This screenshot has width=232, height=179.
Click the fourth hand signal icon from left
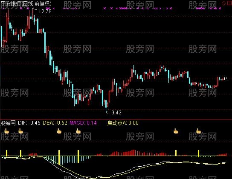pyautogui.click(x=78, y=131)
